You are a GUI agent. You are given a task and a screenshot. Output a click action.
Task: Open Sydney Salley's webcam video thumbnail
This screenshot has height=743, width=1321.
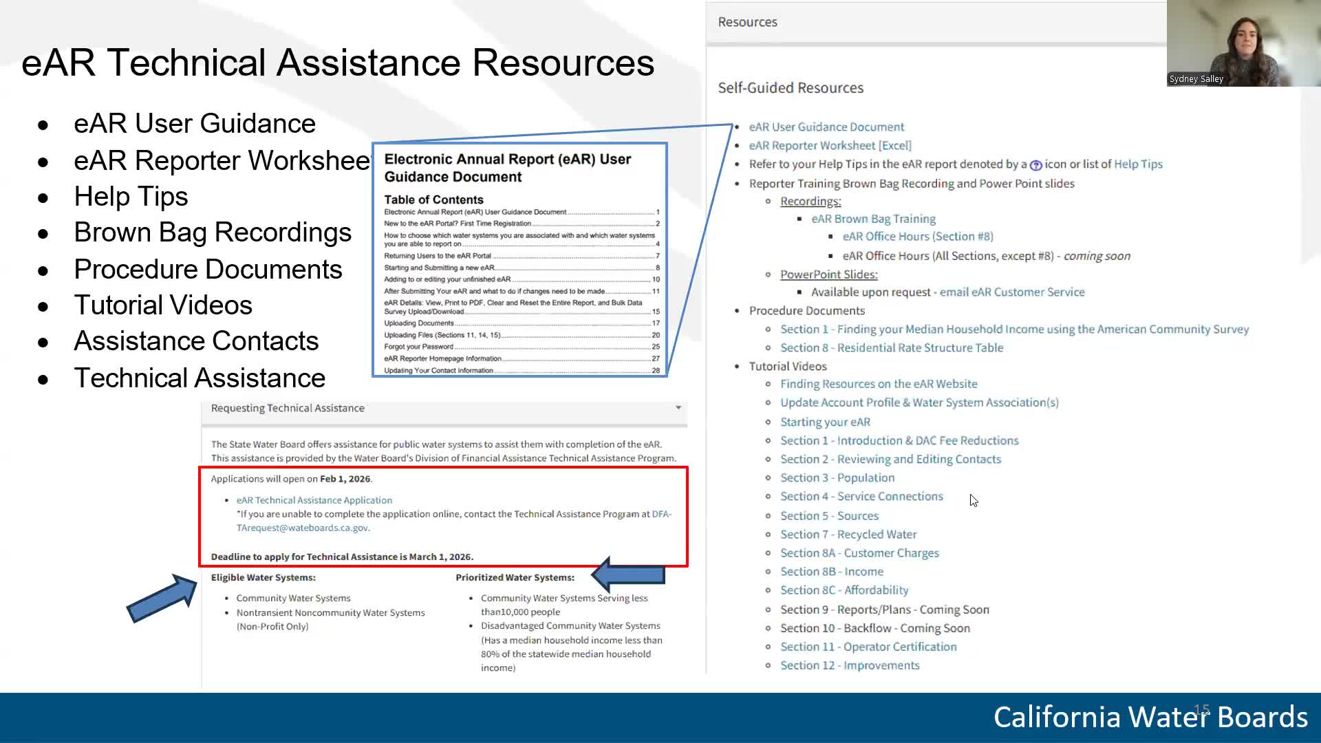coord(1242,41)
